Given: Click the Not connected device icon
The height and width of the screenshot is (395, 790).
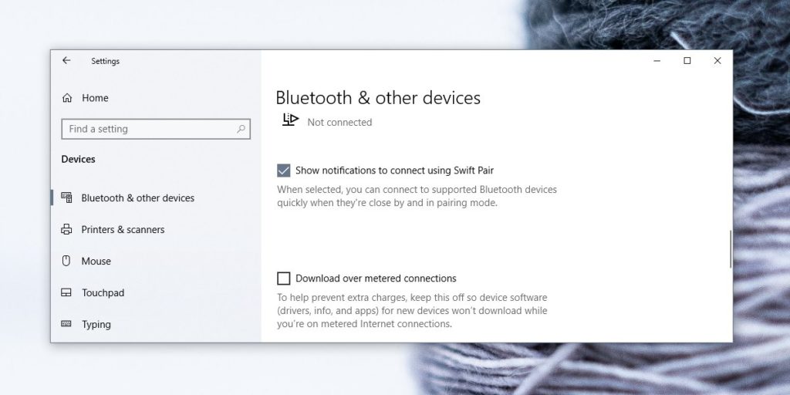Looking at the screenshot, I should 290,120.
